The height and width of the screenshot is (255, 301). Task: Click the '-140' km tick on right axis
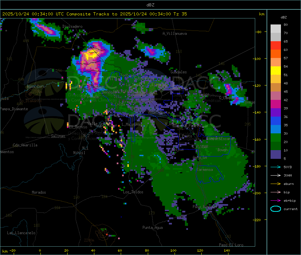tap(258, 112)
